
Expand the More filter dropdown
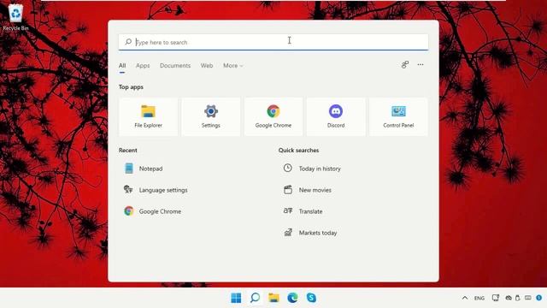pyautogui.click(x=233, y=66)
